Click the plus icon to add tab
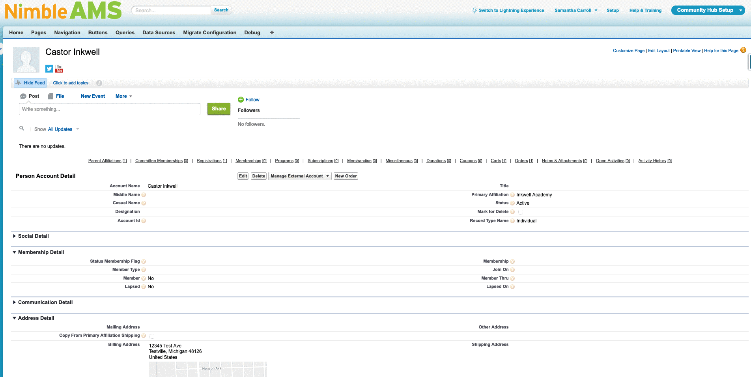The image size is (751, 377). click(272, 33)
